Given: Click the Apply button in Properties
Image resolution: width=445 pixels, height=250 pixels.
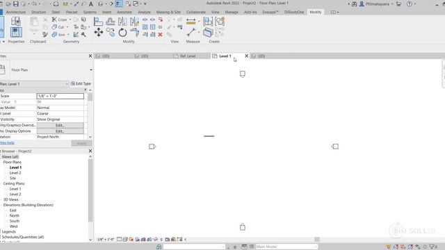Looking at the screenshot, I should (x=81, y=144).
